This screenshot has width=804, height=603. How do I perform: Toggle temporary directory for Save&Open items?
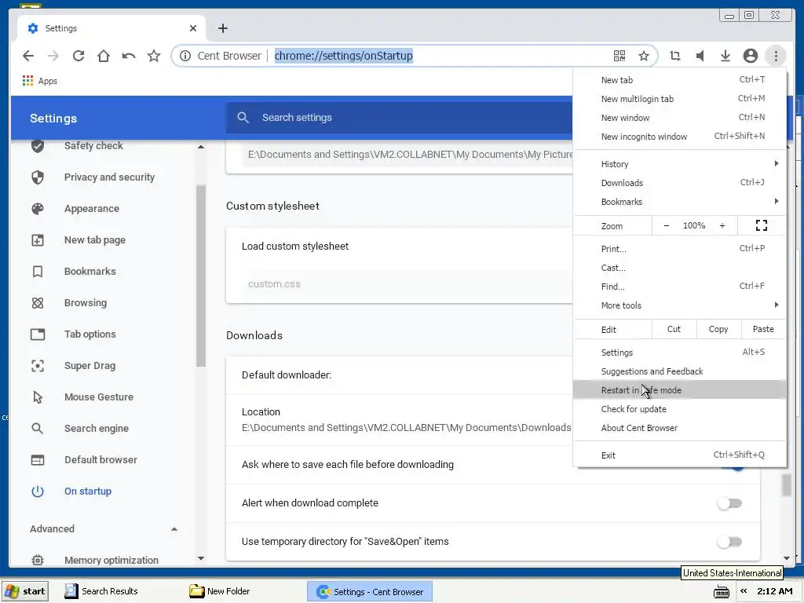pos(729,542)
